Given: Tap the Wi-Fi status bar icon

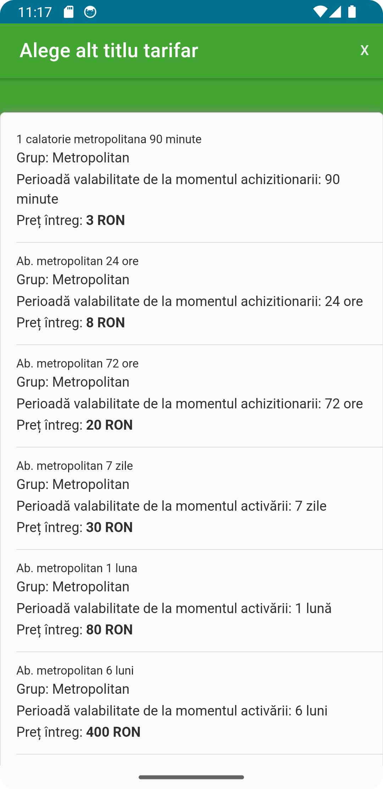Looking at the screenshot, I should pyautogui.click(x=320, y=12).
